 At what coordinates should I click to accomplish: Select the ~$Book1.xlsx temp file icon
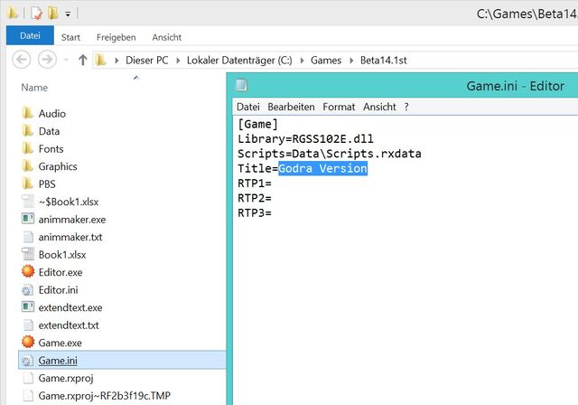click(x=28, y=201)
